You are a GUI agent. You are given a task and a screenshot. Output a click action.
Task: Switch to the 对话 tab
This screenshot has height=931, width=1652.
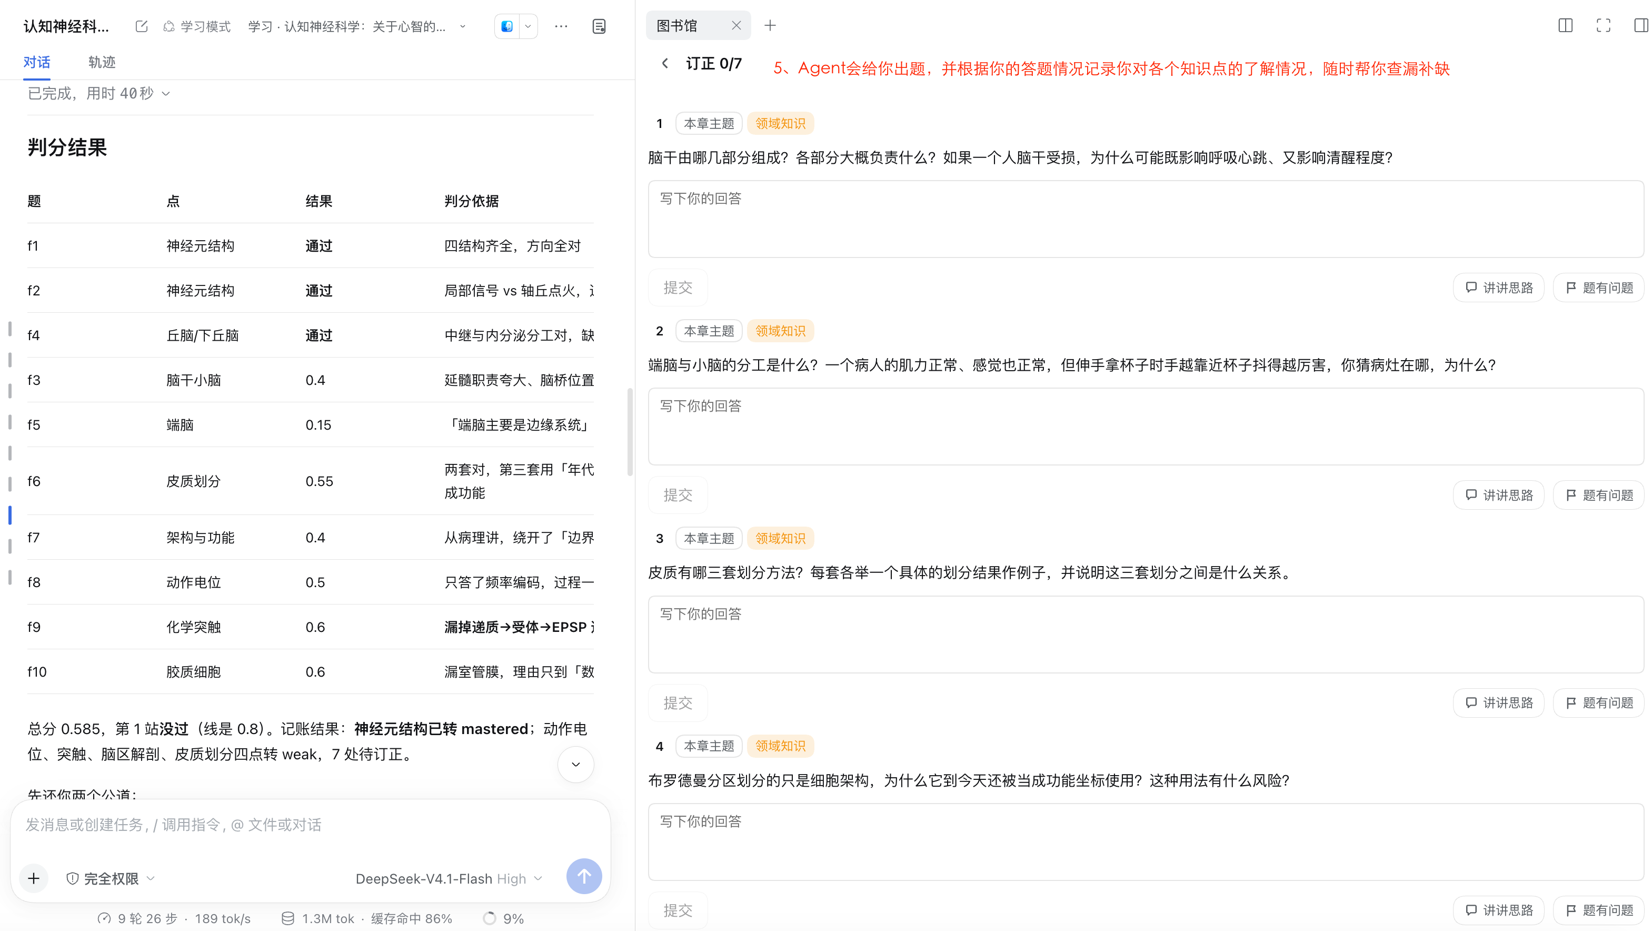[x=36, y=62]
